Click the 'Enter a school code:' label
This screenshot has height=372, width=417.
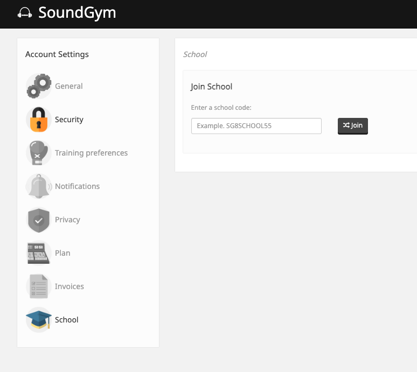tap(221, 108)
